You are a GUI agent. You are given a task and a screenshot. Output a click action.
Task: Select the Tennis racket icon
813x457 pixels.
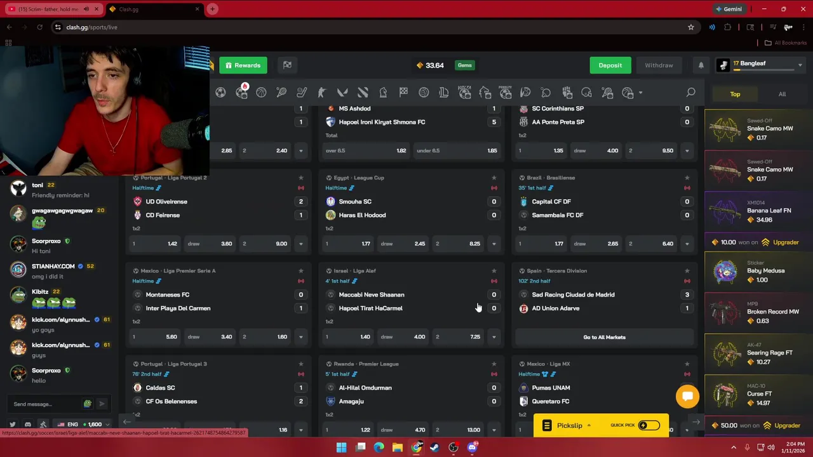click(x=281, y=93)
